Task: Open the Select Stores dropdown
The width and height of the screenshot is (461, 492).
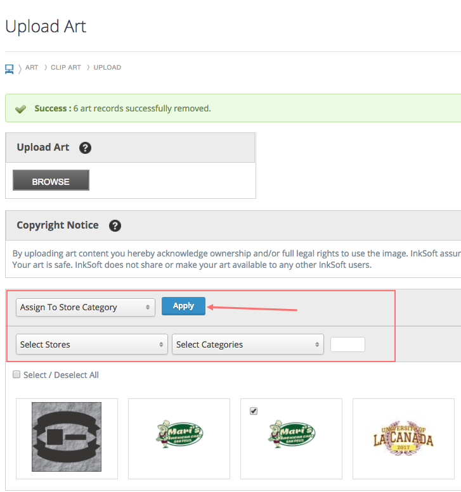Action: [x=92, y=344]
